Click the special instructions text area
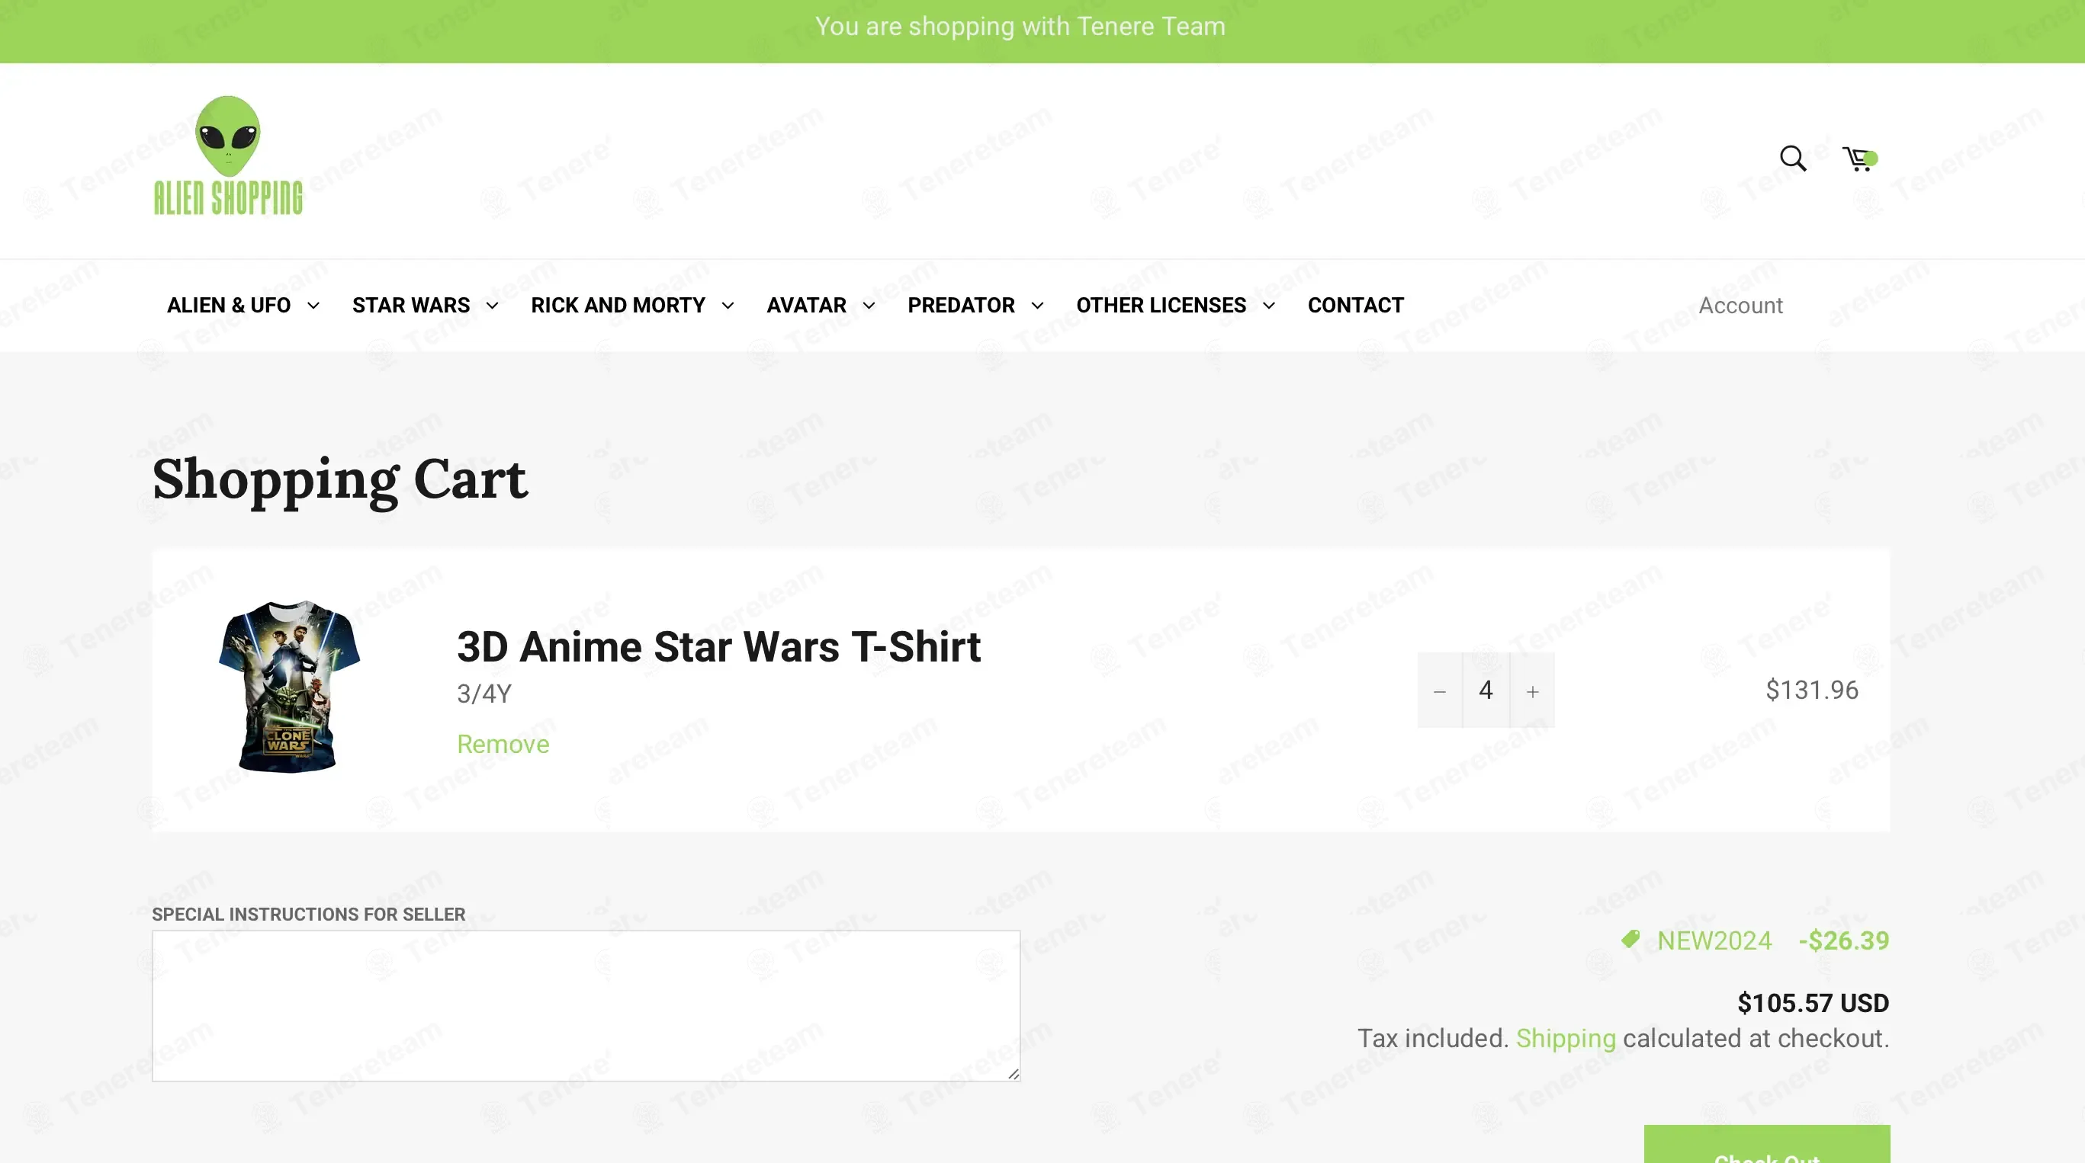 click(x=586, y=1005)
